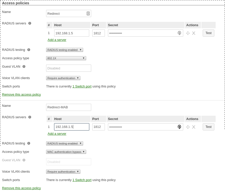
Task: Open the RADIUS testing dropdown for Redirect policy
Action: pyautogui.click(x=64, y=50)
